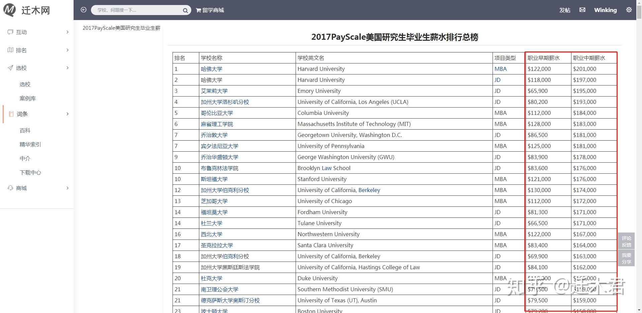Open the 百科 submenu item

[25, 131]
